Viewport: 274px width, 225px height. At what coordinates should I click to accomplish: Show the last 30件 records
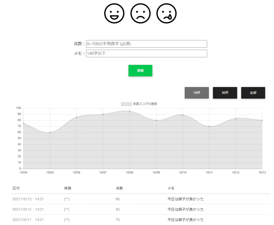coord(225,93)
